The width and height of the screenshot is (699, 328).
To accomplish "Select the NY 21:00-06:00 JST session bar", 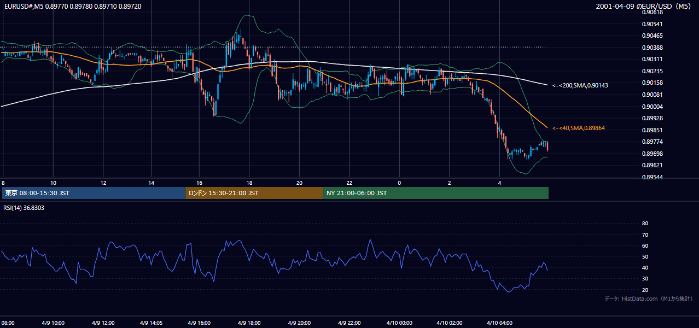I will (436, 193).
